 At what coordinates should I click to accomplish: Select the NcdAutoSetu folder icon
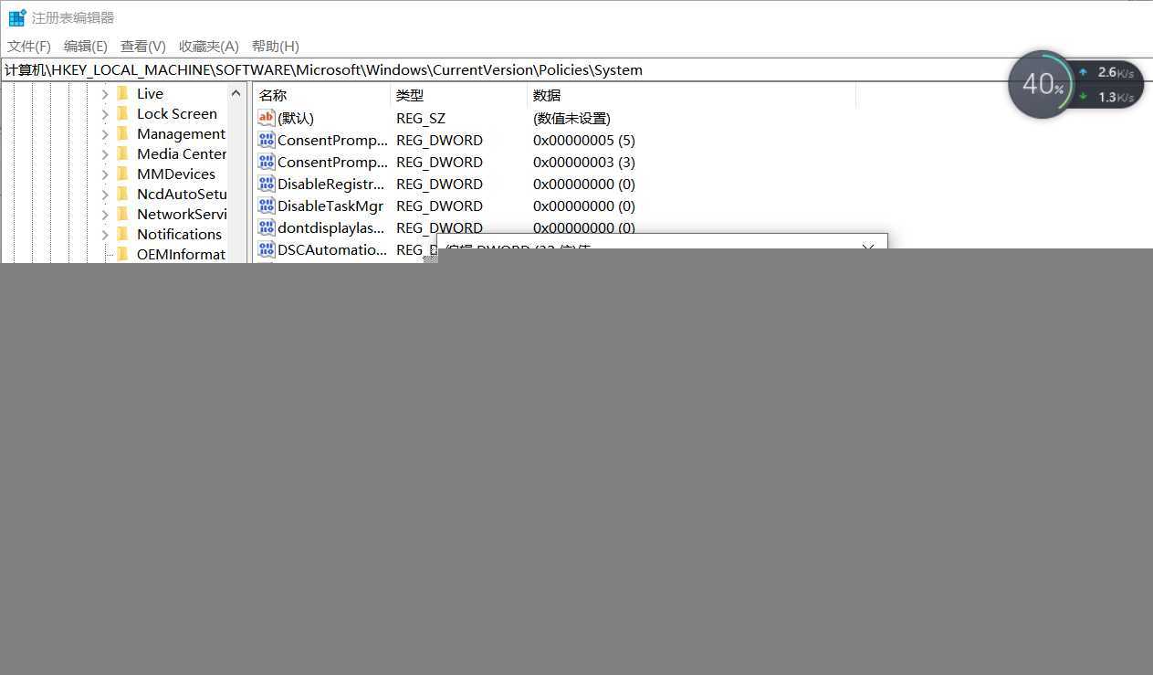[x=122, y=194]
